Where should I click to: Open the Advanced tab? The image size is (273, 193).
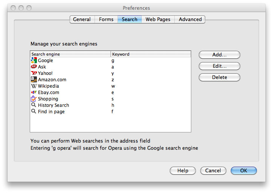point(190,19)
